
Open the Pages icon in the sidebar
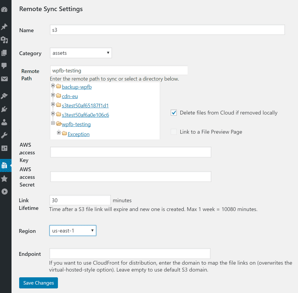(x=4, y=53)
